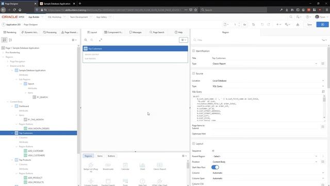Viewport: 330px width, 186px height.
Task: Select the VIEW_MONTH_ORDERS button node
Action: click(39, 129)
